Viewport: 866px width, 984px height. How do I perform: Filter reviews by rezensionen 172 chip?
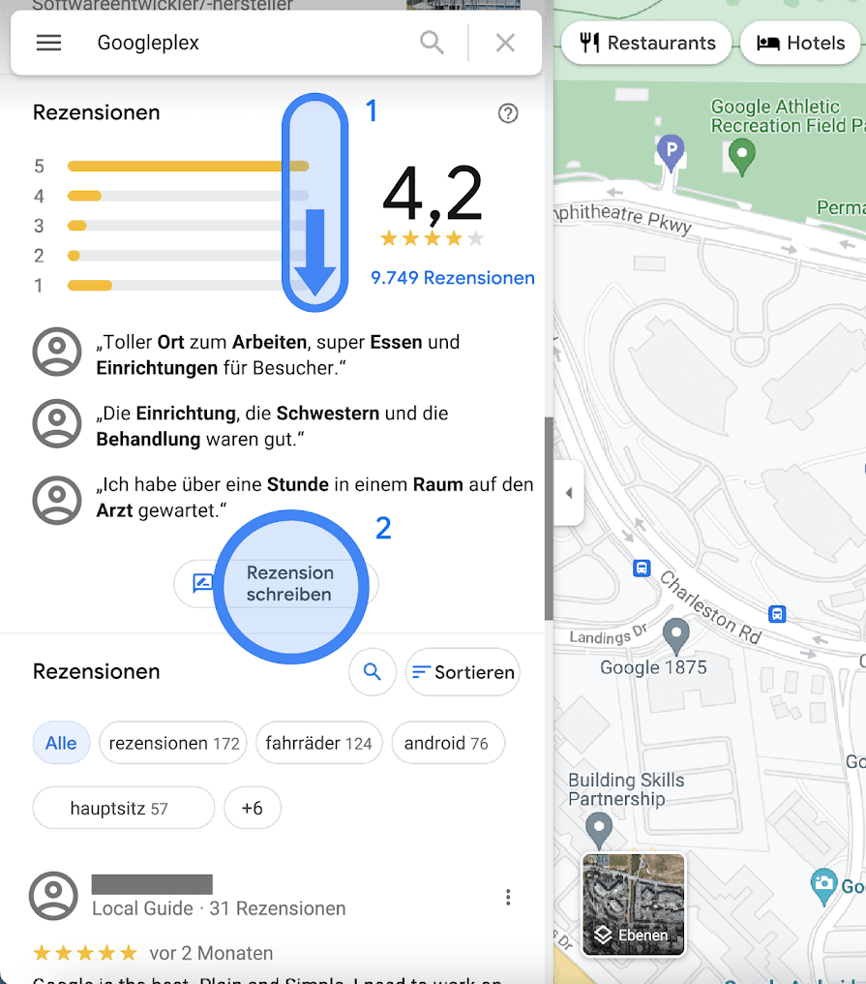tap(173, 743)
